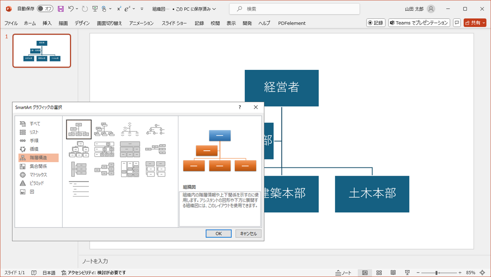Open comments pane icon

[x=457, y=23]
